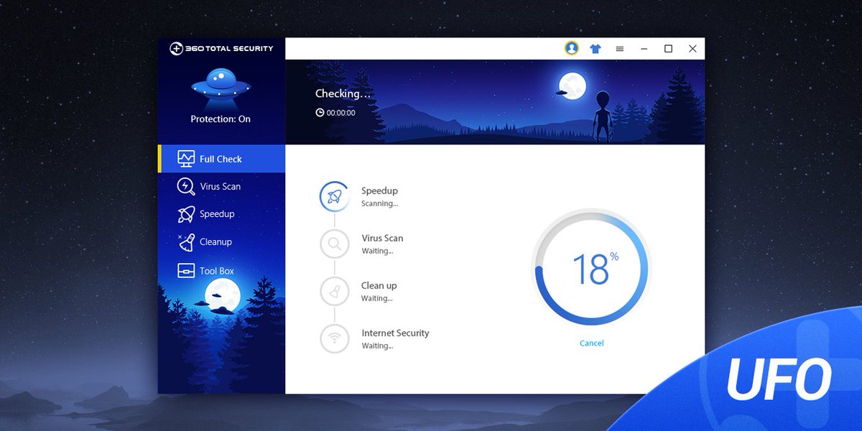Open the hamburger main menu
This screenshot has width=862, height=431.
(619, 49)
